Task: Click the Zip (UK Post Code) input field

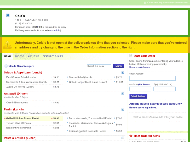Action: 164,89
